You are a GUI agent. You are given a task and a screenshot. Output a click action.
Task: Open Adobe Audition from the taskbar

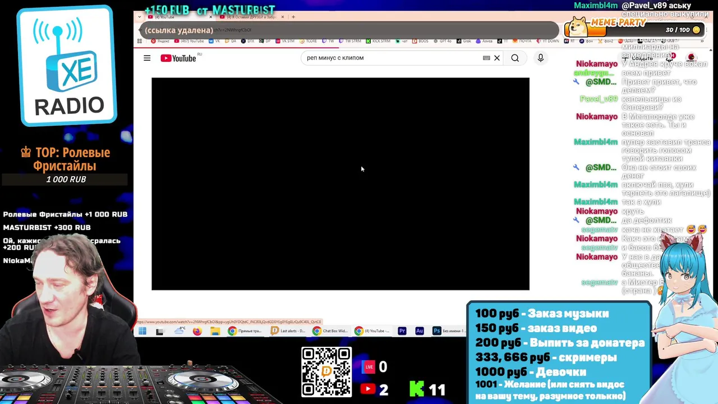(x=420, y=331)
